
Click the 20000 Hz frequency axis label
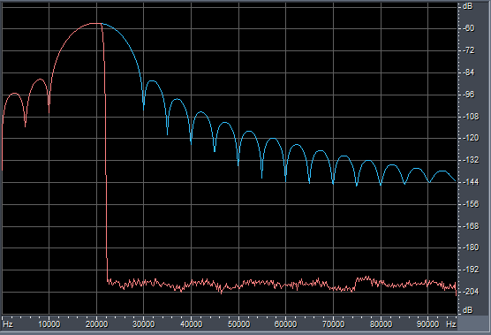pos(97,324)
